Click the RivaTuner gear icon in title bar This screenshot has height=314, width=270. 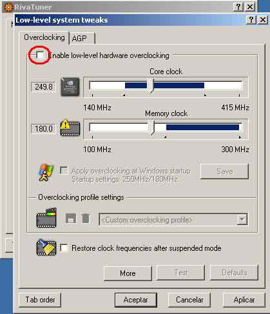tap(8, 7)
